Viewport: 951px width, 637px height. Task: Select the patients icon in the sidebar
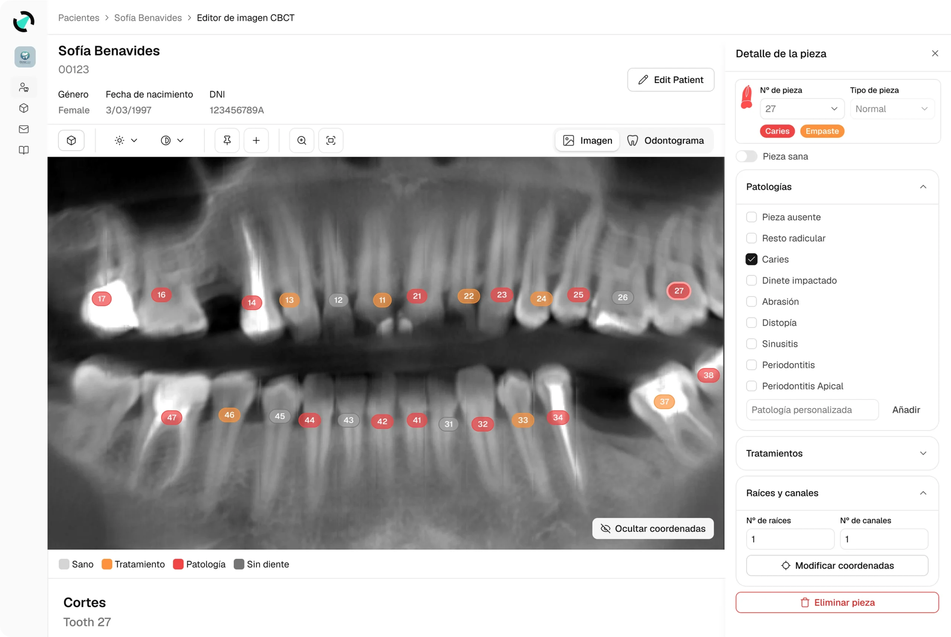pos(23,87)
